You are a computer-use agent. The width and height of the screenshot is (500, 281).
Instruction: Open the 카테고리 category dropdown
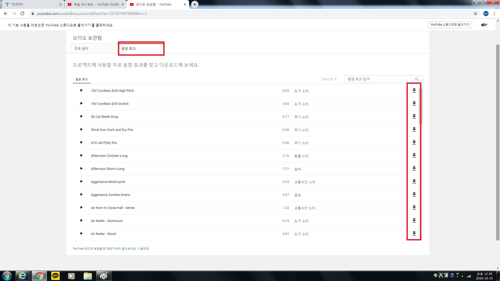(x=329, y=79)
